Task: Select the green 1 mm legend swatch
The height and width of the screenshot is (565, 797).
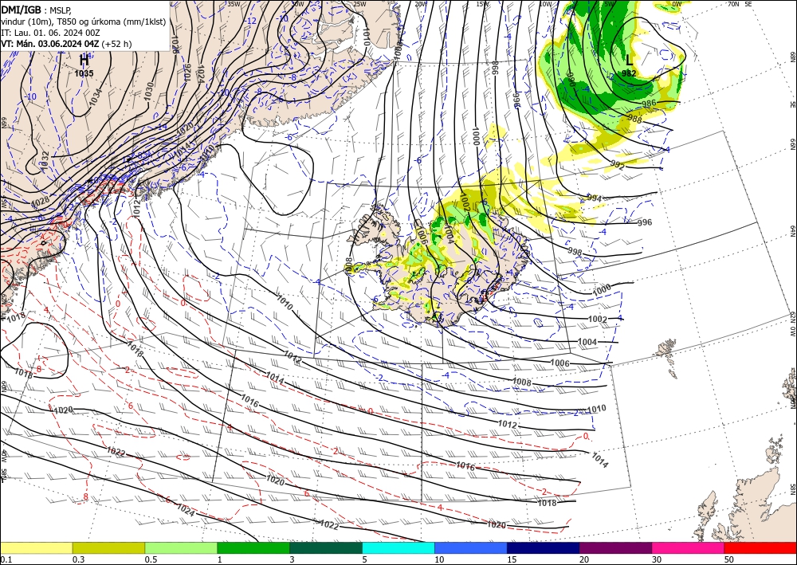Action: (x=253, y=547)
